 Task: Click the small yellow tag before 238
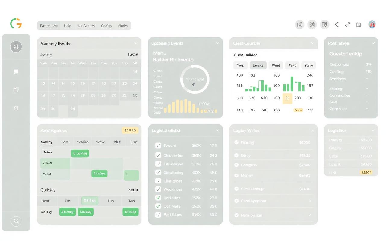click(x=298, y=110)
